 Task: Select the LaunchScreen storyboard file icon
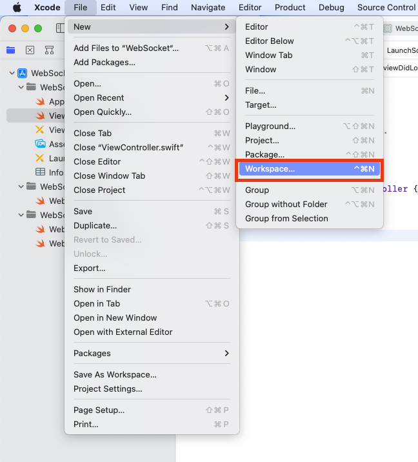click(40, 158)
